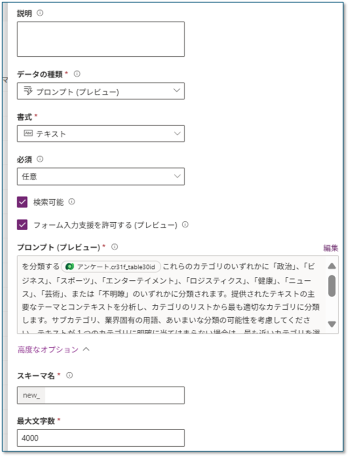Screen dimensions: 349x457
Task: Expand the 必須 dropdown showing 任意
Action: point(101,176)
